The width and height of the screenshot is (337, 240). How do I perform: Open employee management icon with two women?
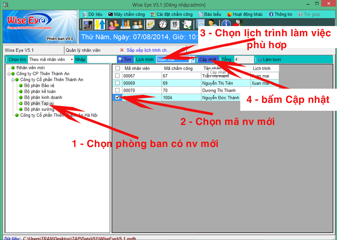click(114, 24)
